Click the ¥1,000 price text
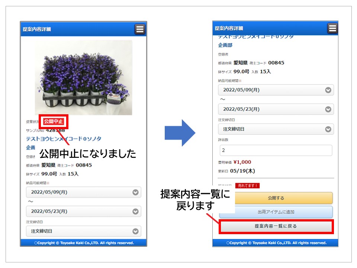 pyautogui.click(x=242, y=162)
